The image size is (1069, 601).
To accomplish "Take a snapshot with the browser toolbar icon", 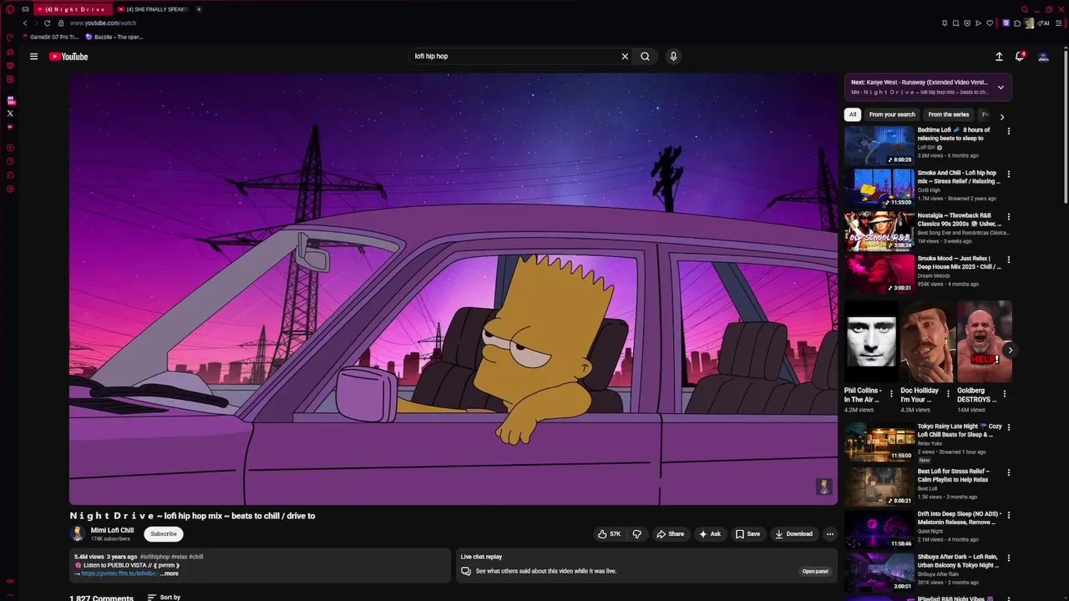I will coord(955,23).
